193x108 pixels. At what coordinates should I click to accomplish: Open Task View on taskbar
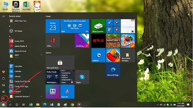24,105
